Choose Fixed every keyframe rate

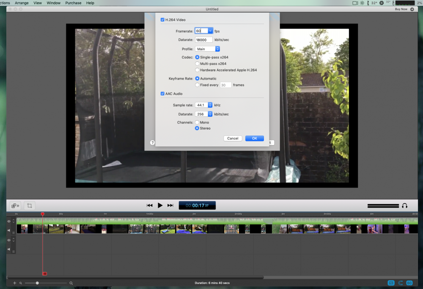(197, 85)
